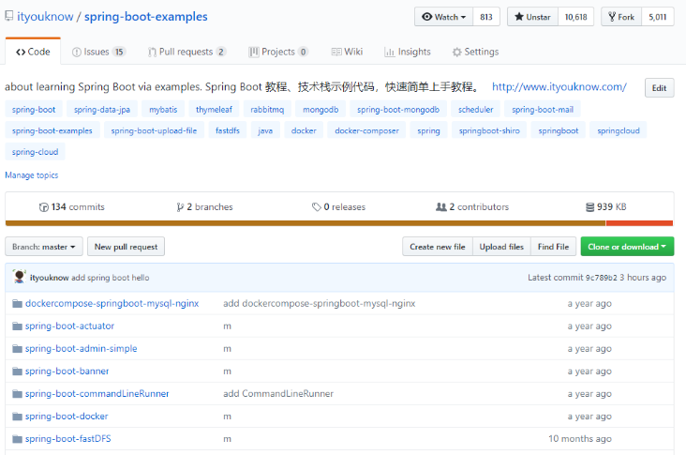
Task: Click the Manage topics link
Action: coord(32,175)
